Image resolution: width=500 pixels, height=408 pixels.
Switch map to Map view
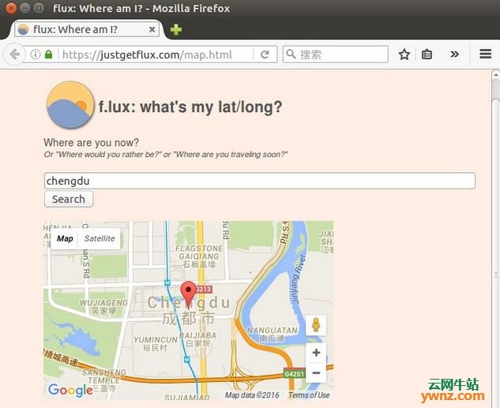(65, 238)
